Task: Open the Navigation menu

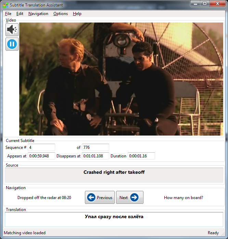Action: pos(38,14)
